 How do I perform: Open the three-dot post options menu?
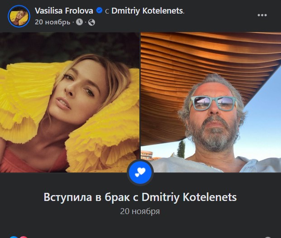(x=262, y=15)
